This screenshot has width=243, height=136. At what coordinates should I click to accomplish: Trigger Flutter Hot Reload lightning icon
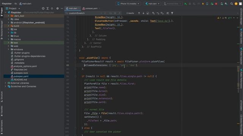[x=203, y=4]
